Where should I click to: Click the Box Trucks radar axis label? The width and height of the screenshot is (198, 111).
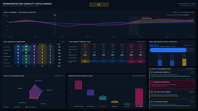(x=38, y=81)
